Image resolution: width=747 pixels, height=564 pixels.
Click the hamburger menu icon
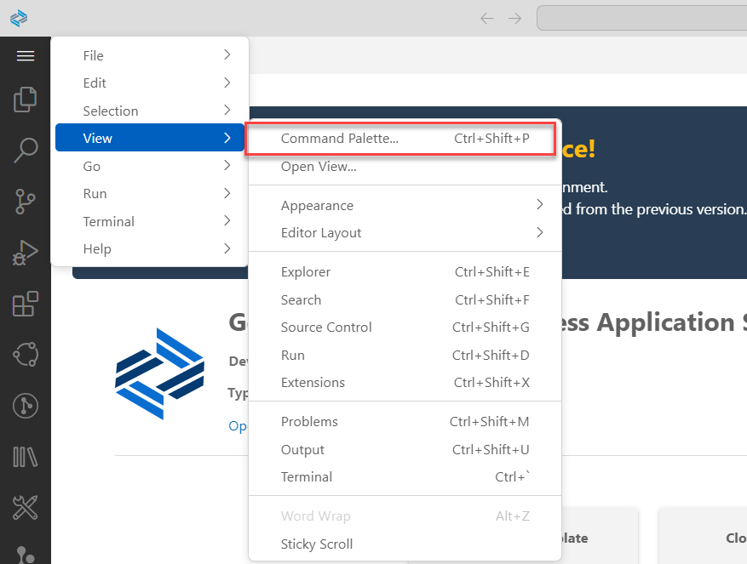pos(26,56)
